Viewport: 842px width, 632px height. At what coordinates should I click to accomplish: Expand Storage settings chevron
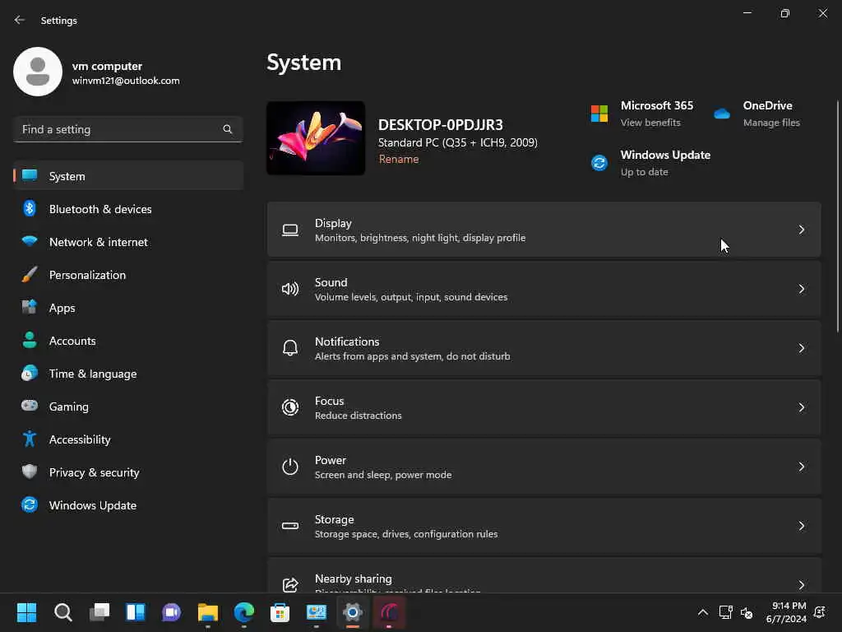[801, 526]
